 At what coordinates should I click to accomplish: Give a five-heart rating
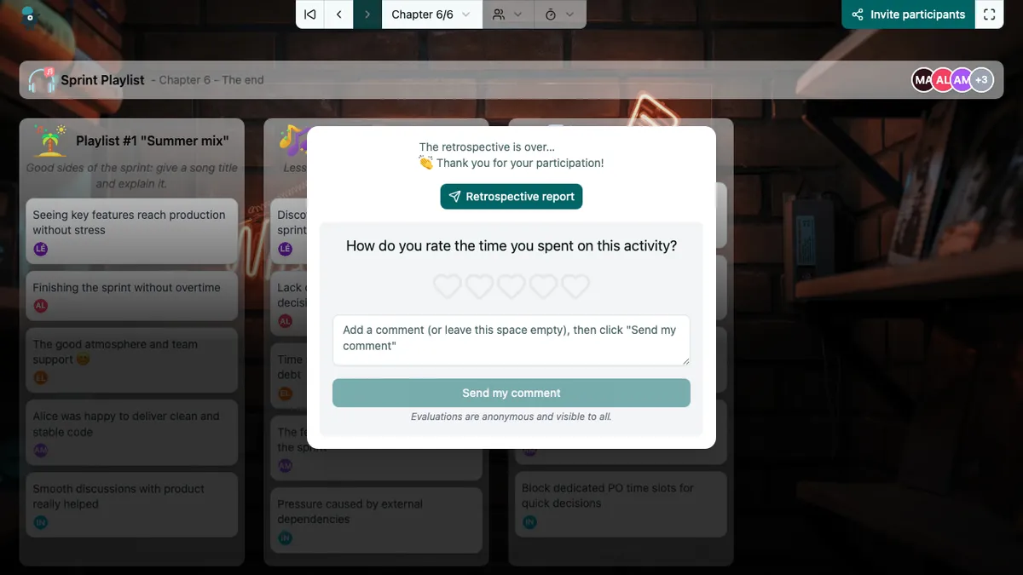coord(575,286)
